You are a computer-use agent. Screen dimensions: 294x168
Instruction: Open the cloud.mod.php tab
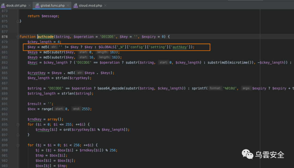tap(90, 5)
